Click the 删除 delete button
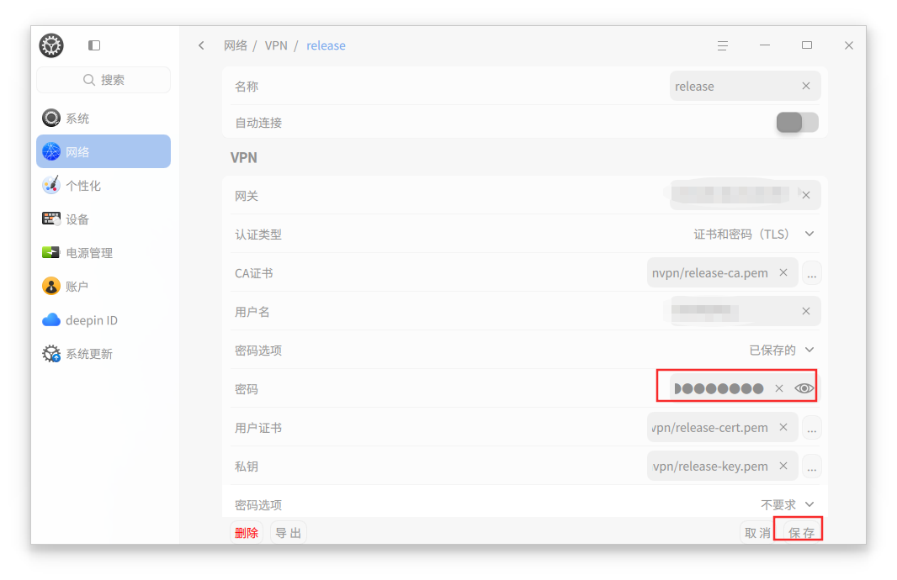The height and width of the screenshot is (580, 897). [247, 533]
